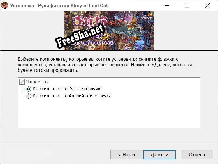The width and height of the screenshot is (218, 164).
Task: Choose the «Русский текст + Английская озвучка» radio button
Action: [29, 96]
